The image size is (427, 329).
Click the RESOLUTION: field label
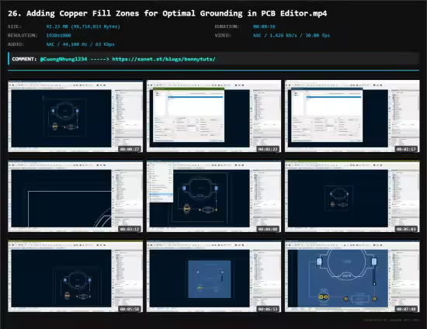coord(23,36)
